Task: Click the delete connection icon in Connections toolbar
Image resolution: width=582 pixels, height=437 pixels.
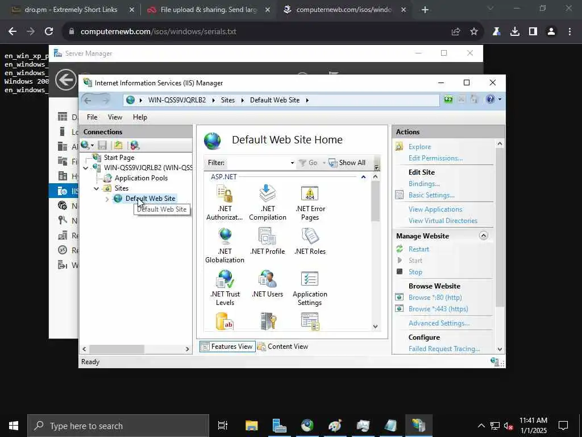Action: [x=135, y=145]
